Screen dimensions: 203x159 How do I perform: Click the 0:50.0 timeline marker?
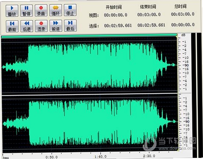(x=51, y=157)
